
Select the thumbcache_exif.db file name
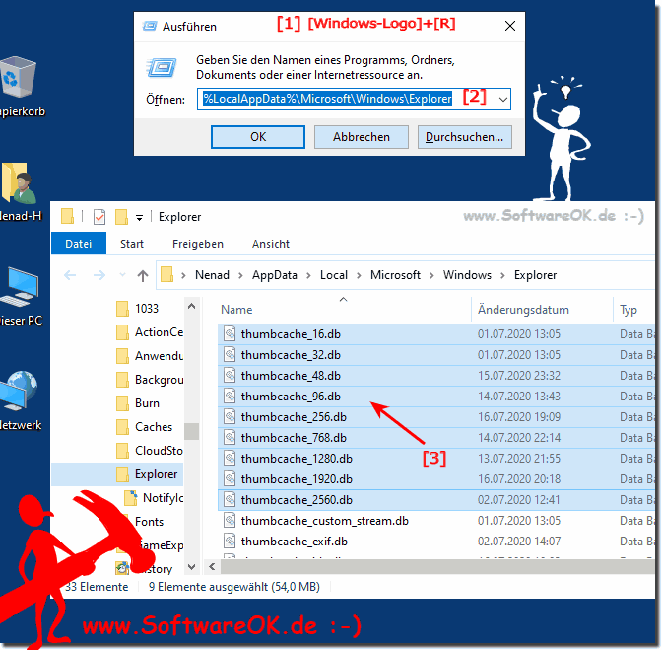point(295,542)
